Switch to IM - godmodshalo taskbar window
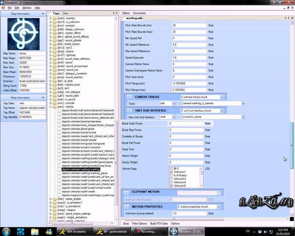 pos(111,231)
